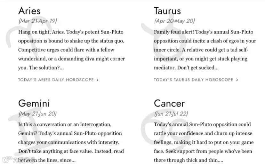Open Today's Taurus Daily Horoscope link
The image size is (265, 165).
click(194, 80)
